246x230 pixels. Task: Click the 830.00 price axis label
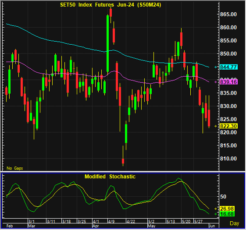tap(228, 106)
